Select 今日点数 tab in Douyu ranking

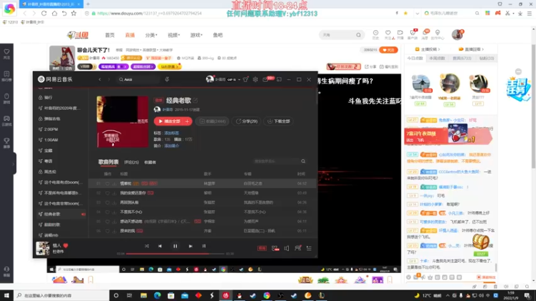415,58
